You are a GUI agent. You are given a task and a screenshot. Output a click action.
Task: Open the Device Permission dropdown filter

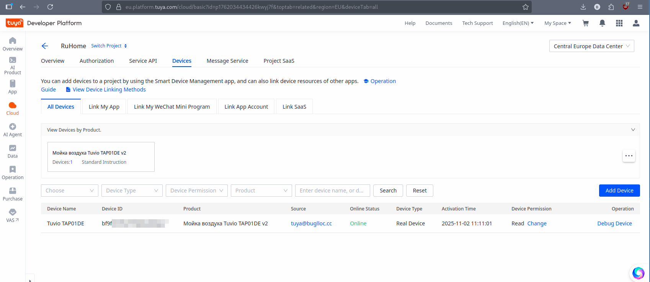pos(196,191)
